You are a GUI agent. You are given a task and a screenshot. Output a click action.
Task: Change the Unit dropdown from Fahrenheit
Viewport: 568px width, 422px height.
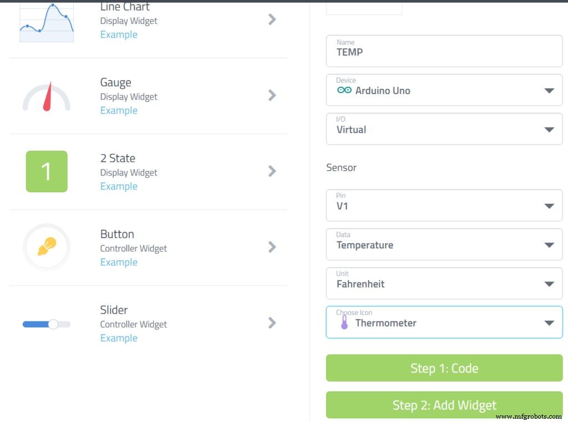coord(549,284)
